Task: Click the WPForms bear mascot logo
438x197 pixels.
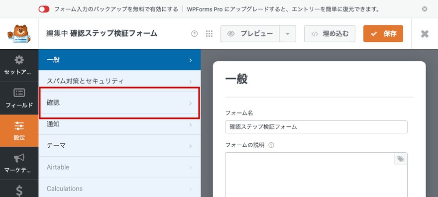Action: (19, 34)
